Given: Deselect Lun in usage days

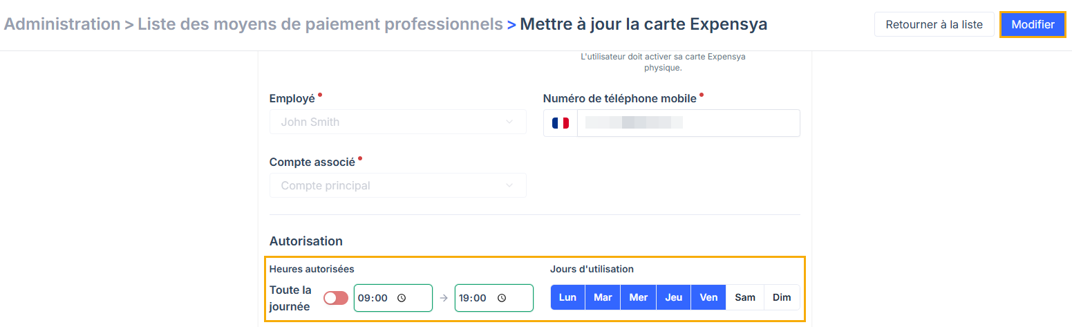Looking at the screenshot, I should point(567,298).
